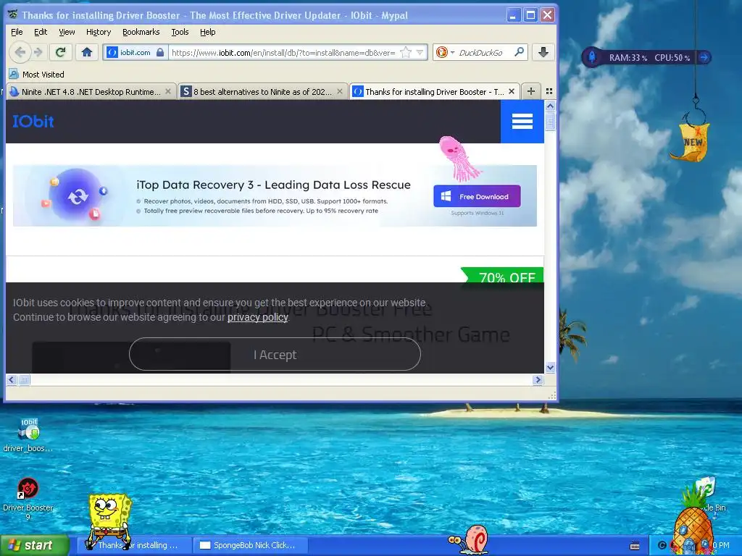The image size is (742, 556).
Task: Bookmark this page with the star icon
Action: [x=406, y=52]
